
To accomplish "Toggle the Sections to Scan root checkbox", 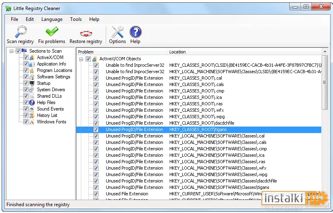I will 18,51.
